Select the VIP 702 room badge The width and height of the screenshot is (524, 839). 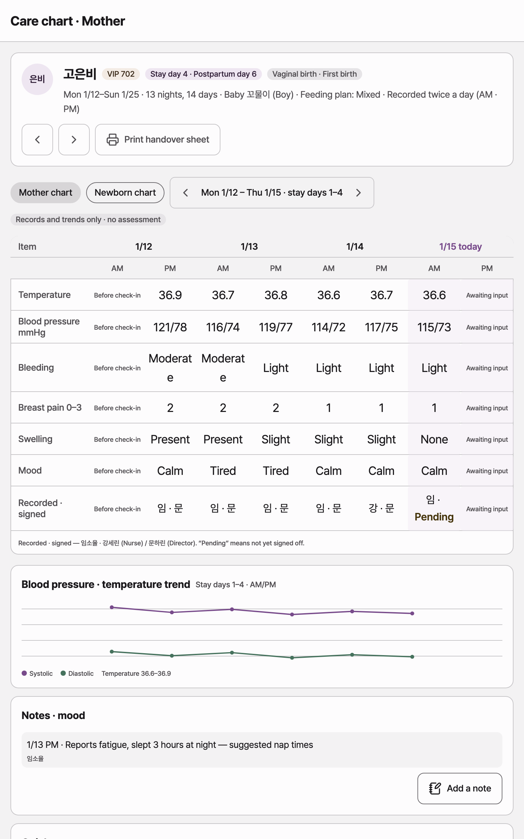[121, 74]
